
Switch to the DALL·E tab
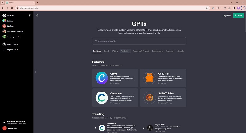pyautogui.click(x=106, y=51)
